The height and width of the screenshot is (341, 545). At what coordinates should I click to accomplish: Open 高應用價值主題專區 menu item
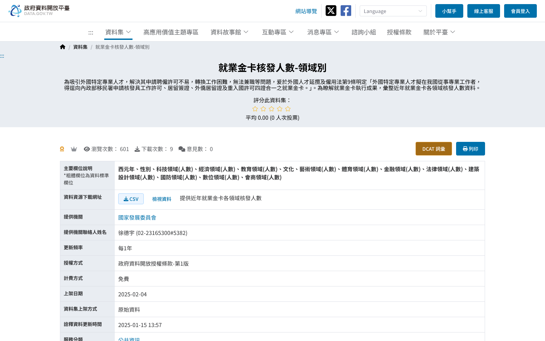coord(171,32)
